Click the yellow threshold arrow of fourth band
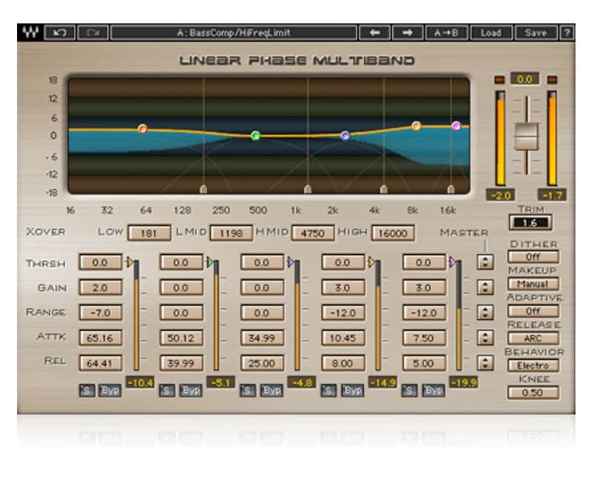The height and width of the screenshot is (478, 592). pyautogui.click(x=371, y=262)
